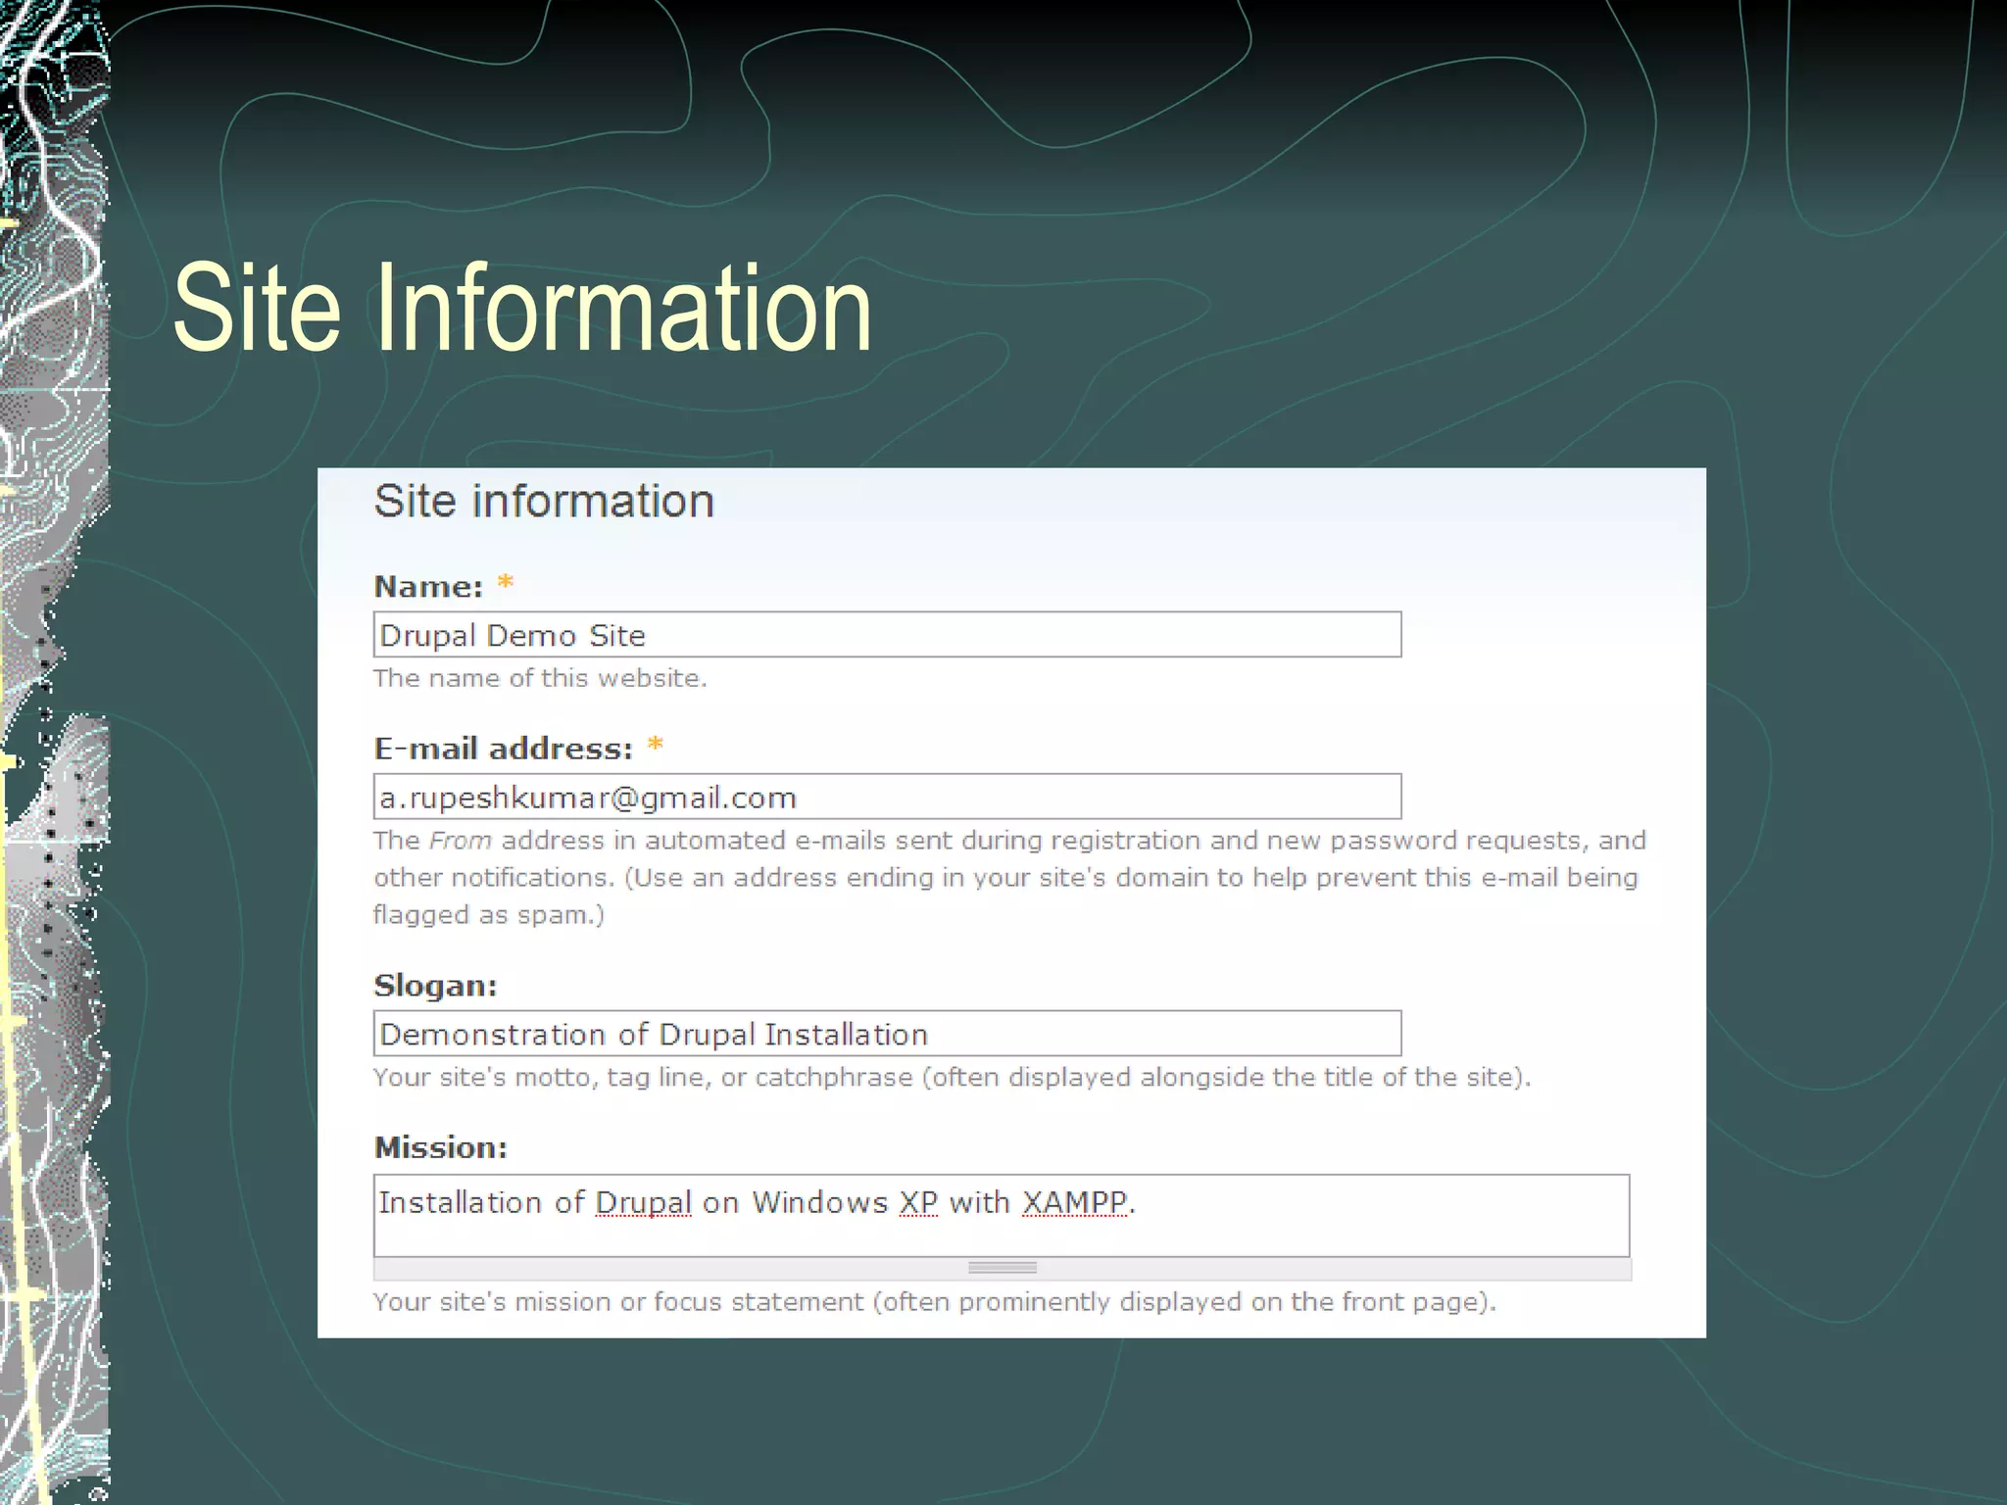This screenshot has width=2007, height=1505.
Task: Click the 'Slogan:' field label
Action: click(x=435, y=986)
